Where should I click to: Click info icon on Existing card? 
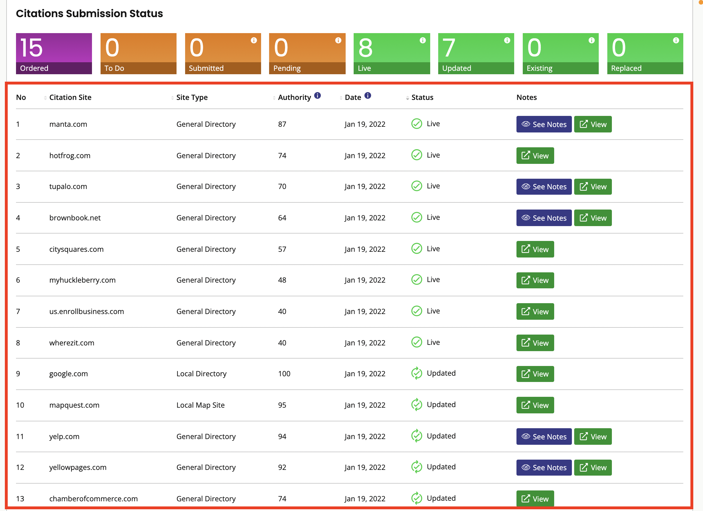591,40
